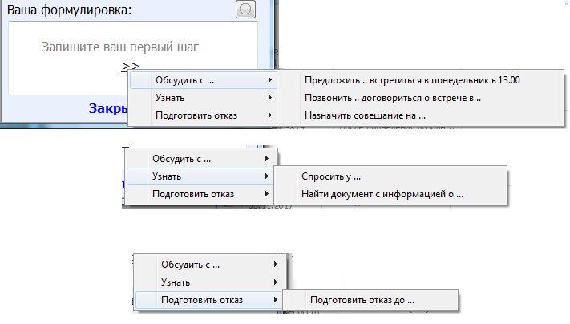Expand submenu arrow on highlighted Подготовить отказ
The width and height of the screenshot is (570, 324).
pyautogui.click(x=277, y=300)
